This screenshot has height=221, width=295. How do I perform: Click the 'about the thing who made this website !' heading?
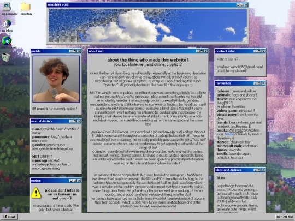tap(148, 60)
